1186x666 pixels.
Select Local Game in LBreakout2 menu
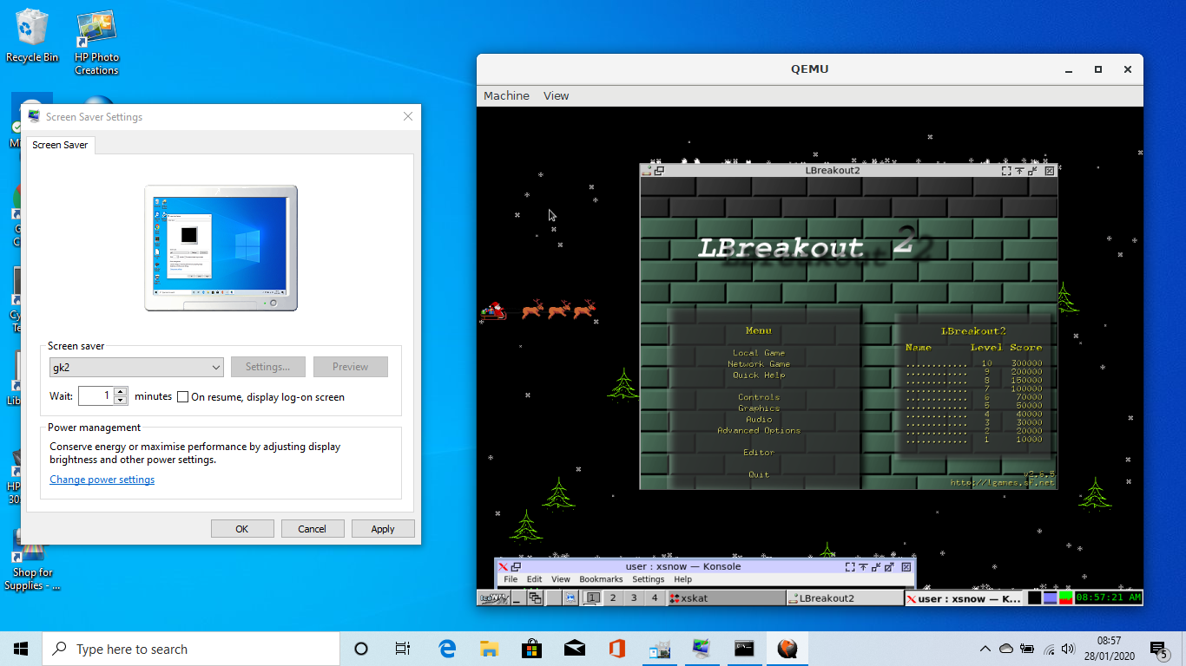[759, 353]
